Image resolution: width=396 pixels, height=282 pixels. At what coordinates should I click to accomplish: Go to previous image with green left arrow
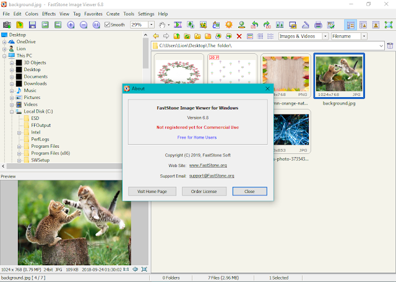[45, 25]
